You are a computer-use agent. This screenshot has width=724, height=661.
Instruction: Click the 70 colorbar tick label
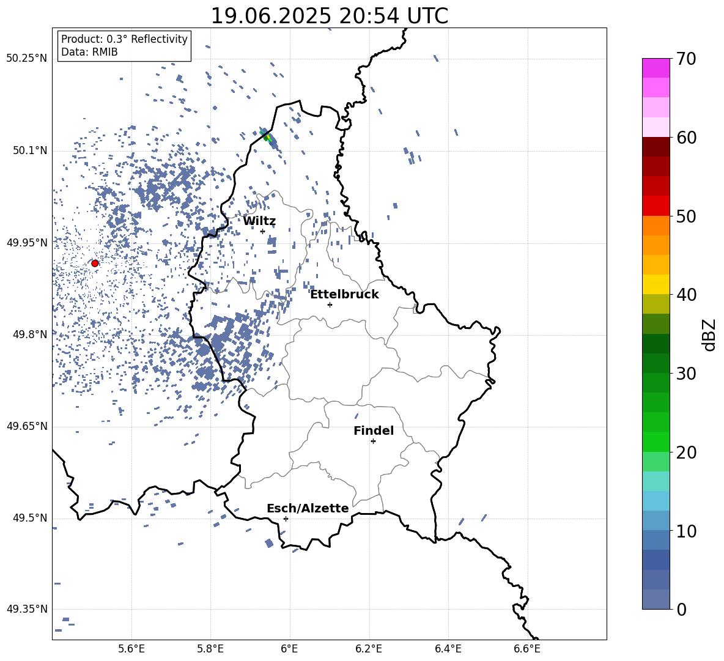click(686, 59)
